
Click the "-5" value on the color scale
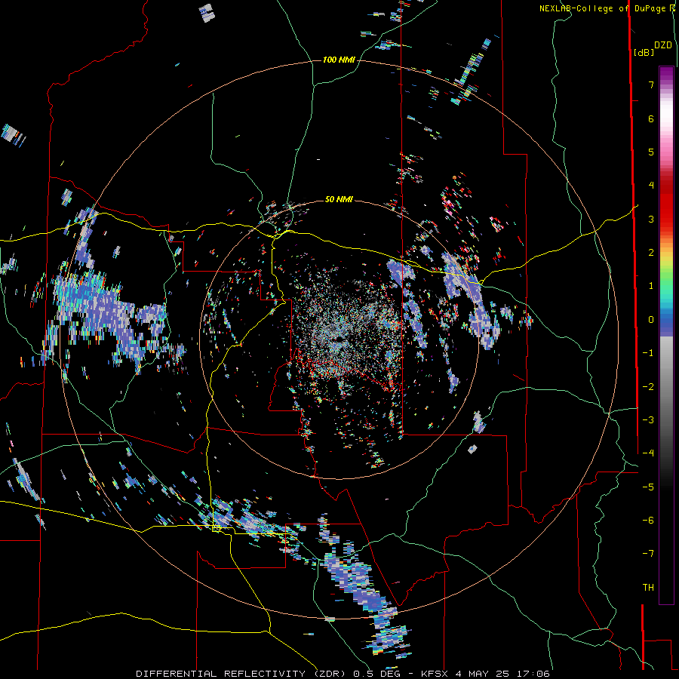click(648, 487)
